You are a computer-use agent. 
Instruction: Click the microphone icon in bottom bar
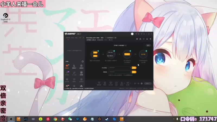pos(122,84)
